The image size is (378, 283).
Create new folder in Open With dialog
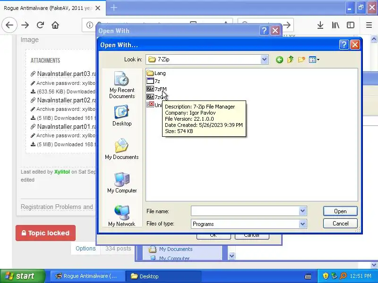point(301,59)
